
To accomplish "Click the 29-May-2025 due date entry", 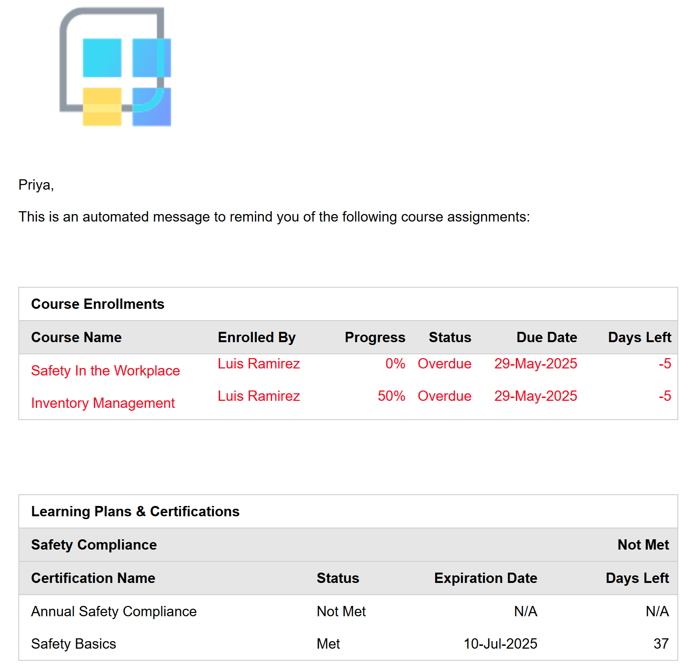I will tap(535, 364).
